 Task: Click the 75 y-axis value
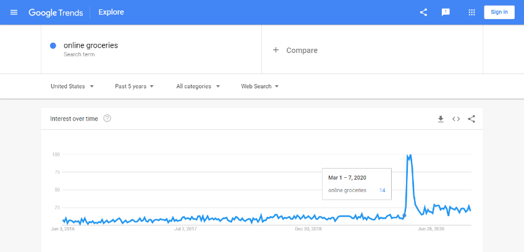[x=57, y=172]
